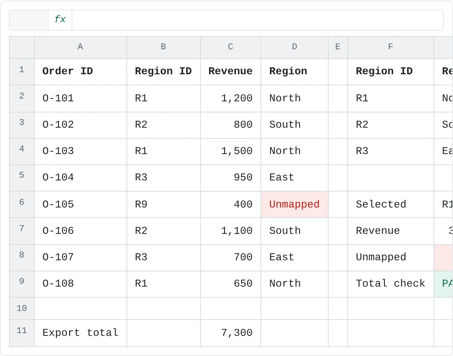Select row 3 header
453x356 pixels.
22,125
